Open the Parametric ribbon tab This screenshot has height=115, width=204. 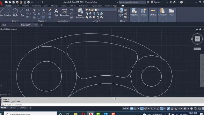36,6
